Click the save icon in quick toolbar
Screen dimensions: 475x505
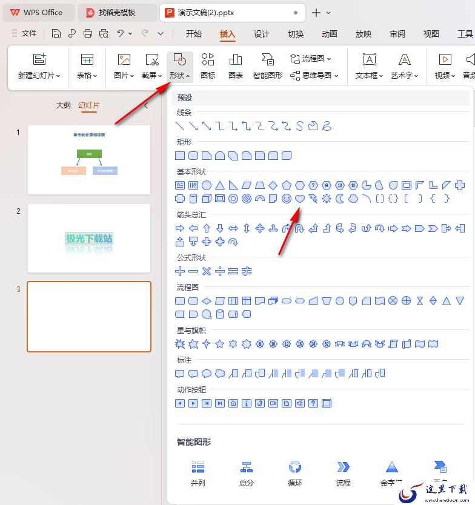coord(56,33)
